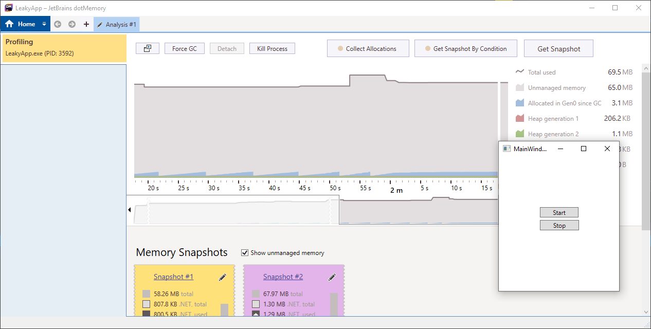Enable Get Snapshot By Condition

[x=465, y=48]
